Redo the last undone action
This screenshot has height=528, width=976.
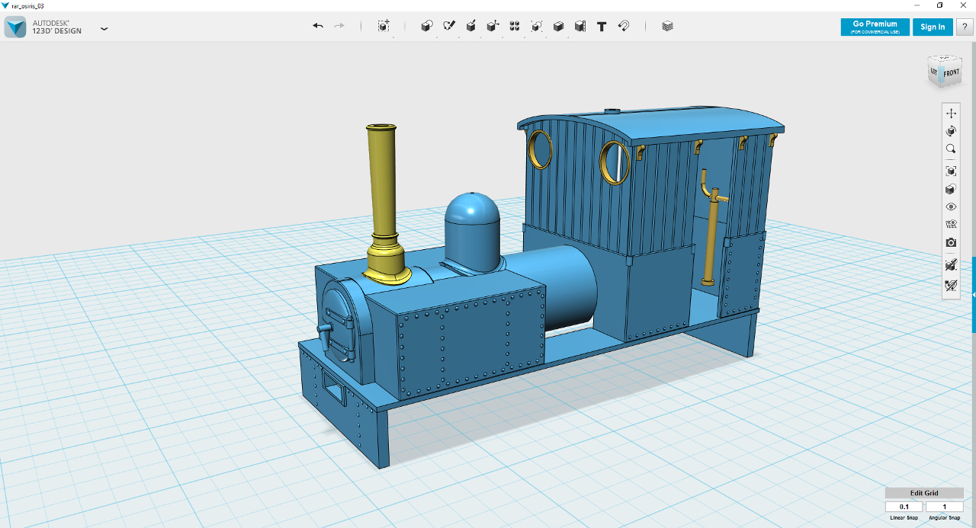click(x=339, y=26)
